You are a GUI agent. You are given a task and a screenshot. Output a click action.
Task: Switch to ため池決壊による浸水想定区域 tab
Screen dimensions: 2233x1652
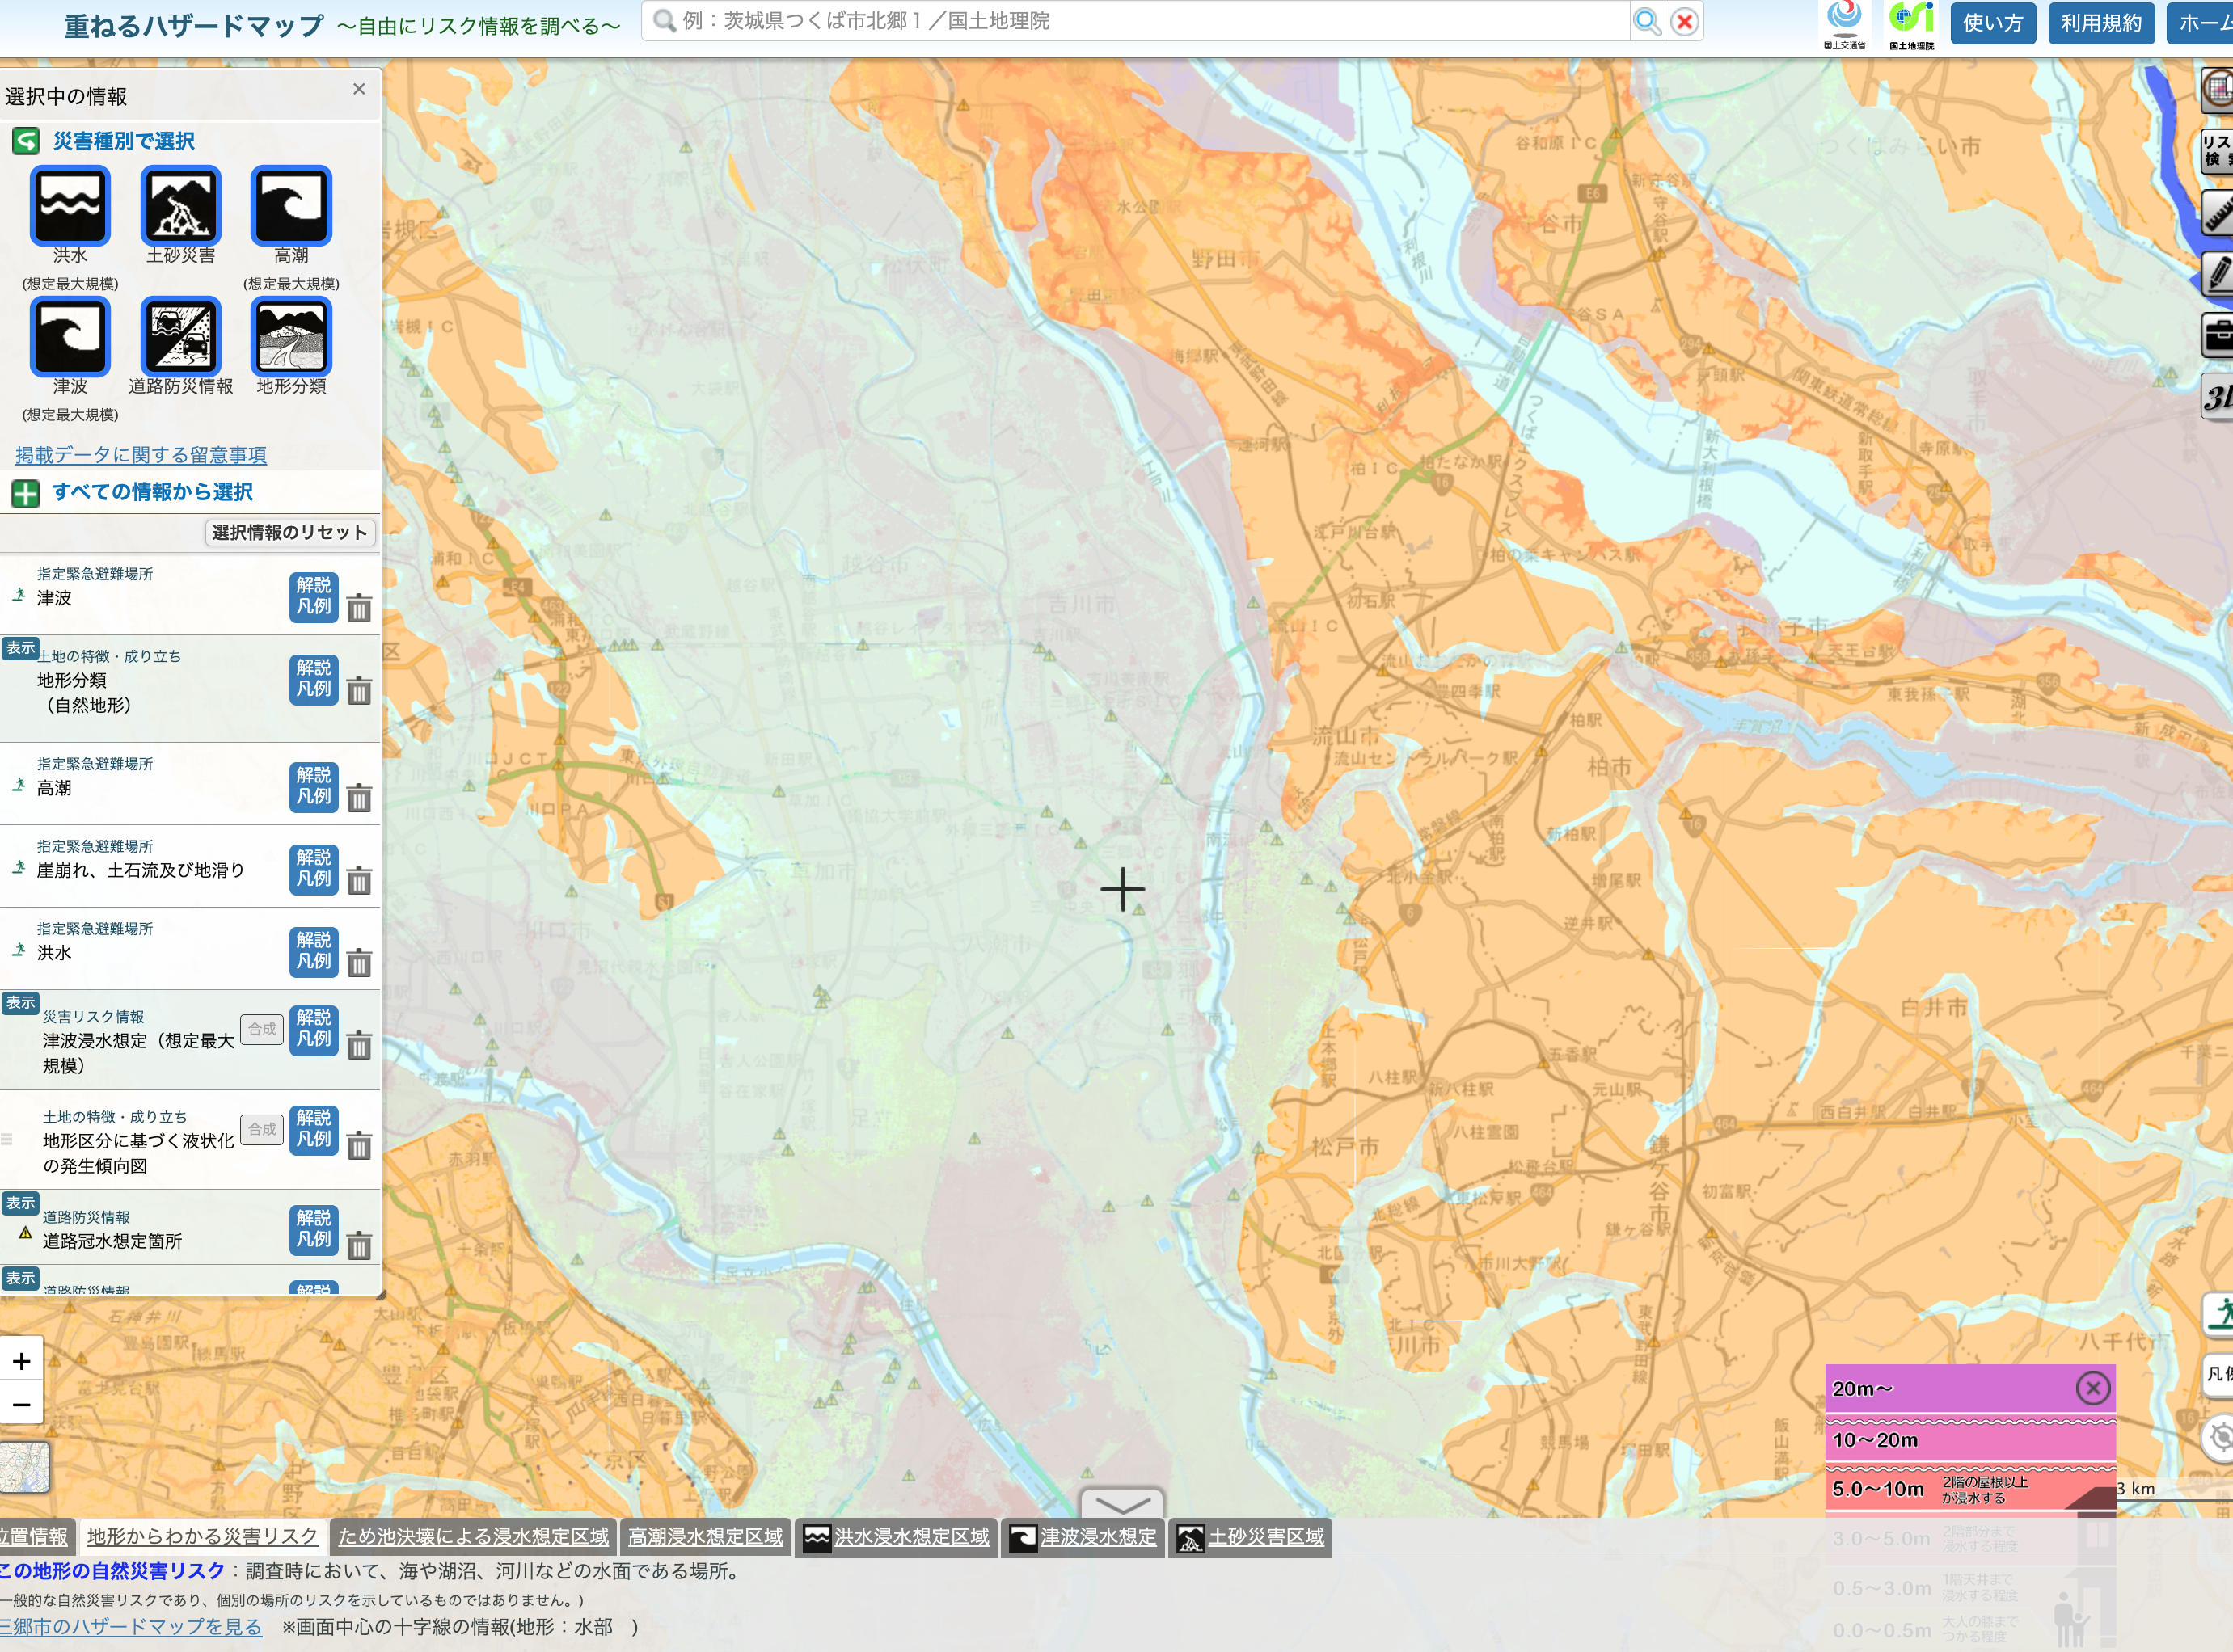(x=473, y=1537)
